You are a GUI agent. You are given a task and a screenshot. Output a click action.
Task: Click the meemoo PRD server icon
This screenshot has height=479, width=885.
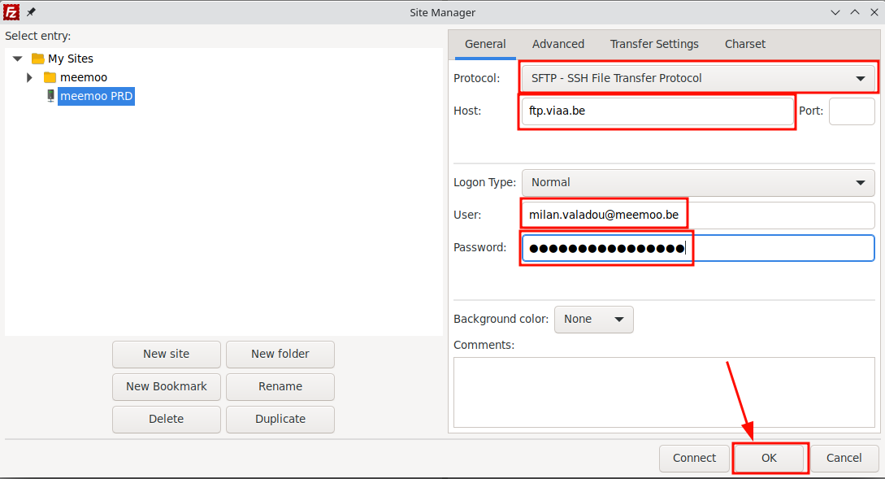[x=51, y=96]
